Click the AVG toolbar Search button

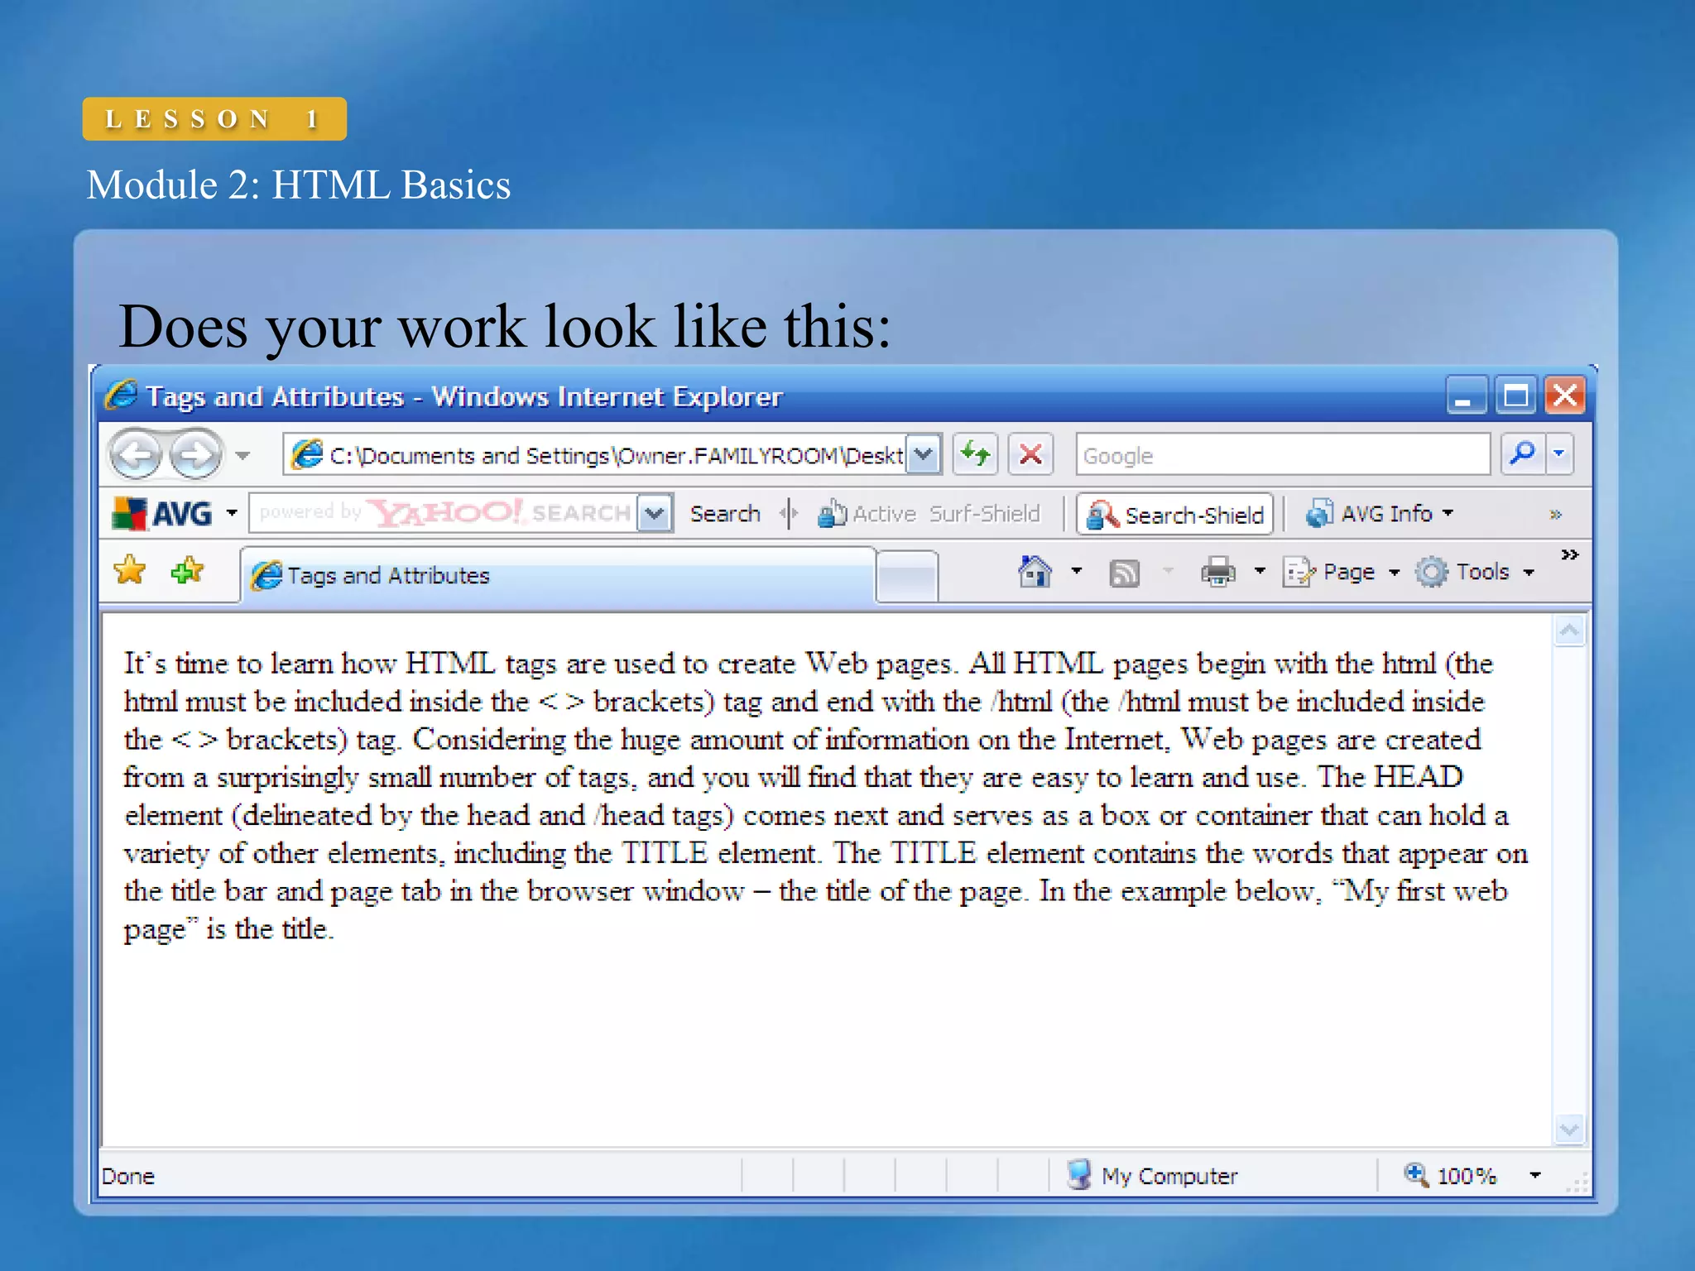725,514
